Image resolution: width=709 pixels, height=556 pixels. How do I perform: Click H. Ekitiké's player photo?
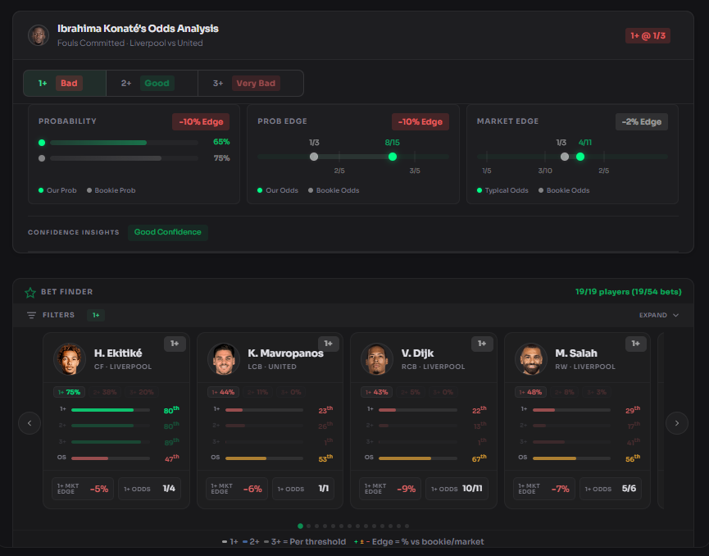pyautogui.click(x=70, y=359)
